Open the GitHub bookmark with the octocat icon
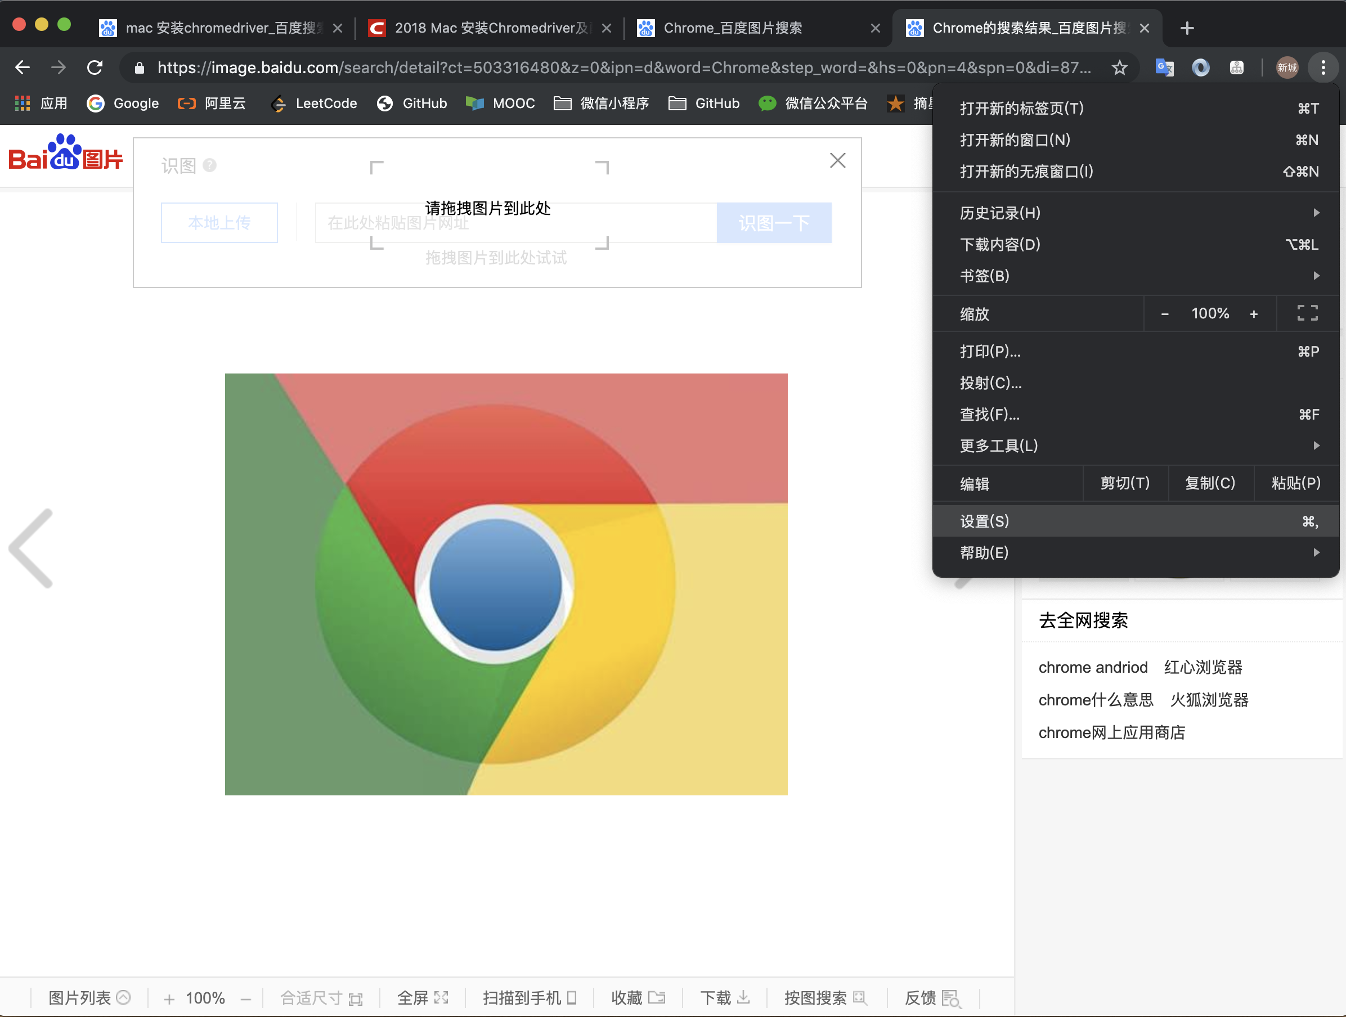Viewport: 1346px width, 1017px height. 412,103
